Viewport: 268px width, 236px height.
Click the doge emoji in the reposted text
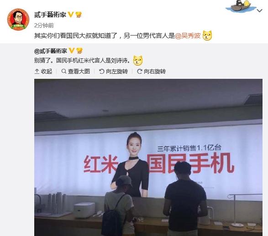click(138, 61)
